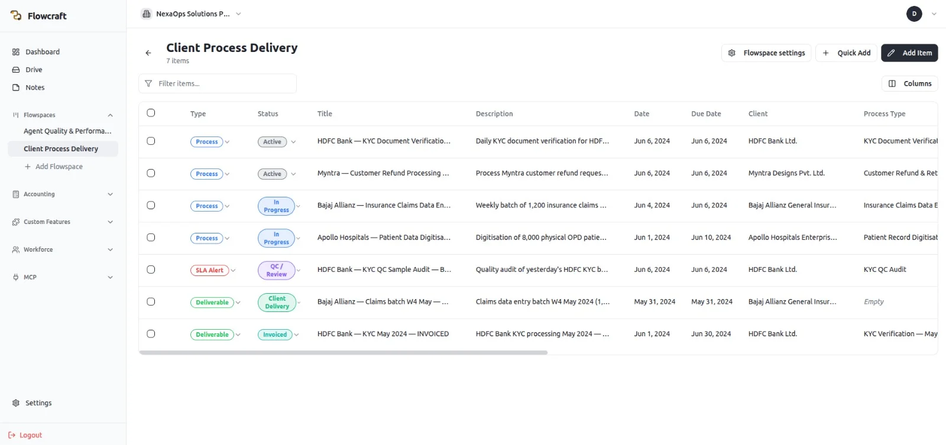Click the Empty process type cell
Viewport: 946px width, 445px height.
(874, 302)
